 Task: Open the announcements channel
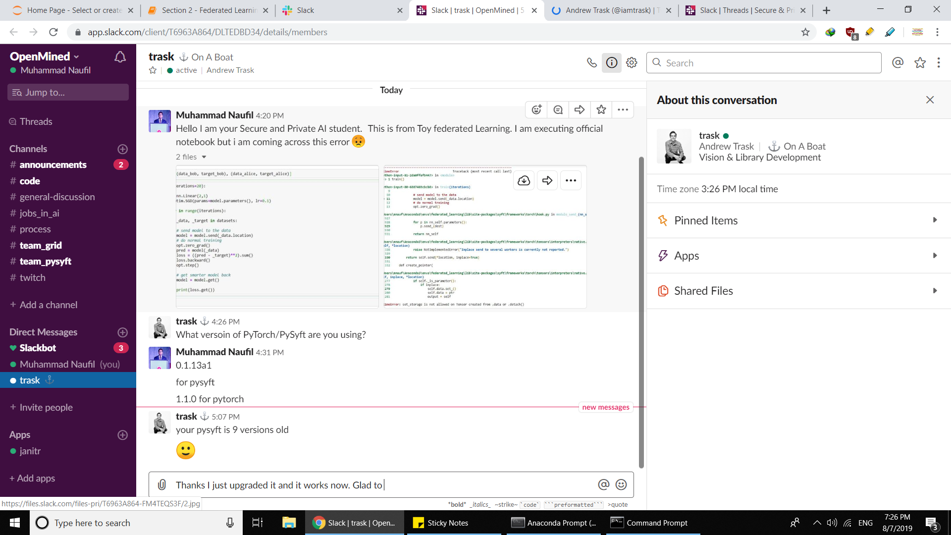click(53, 164)
